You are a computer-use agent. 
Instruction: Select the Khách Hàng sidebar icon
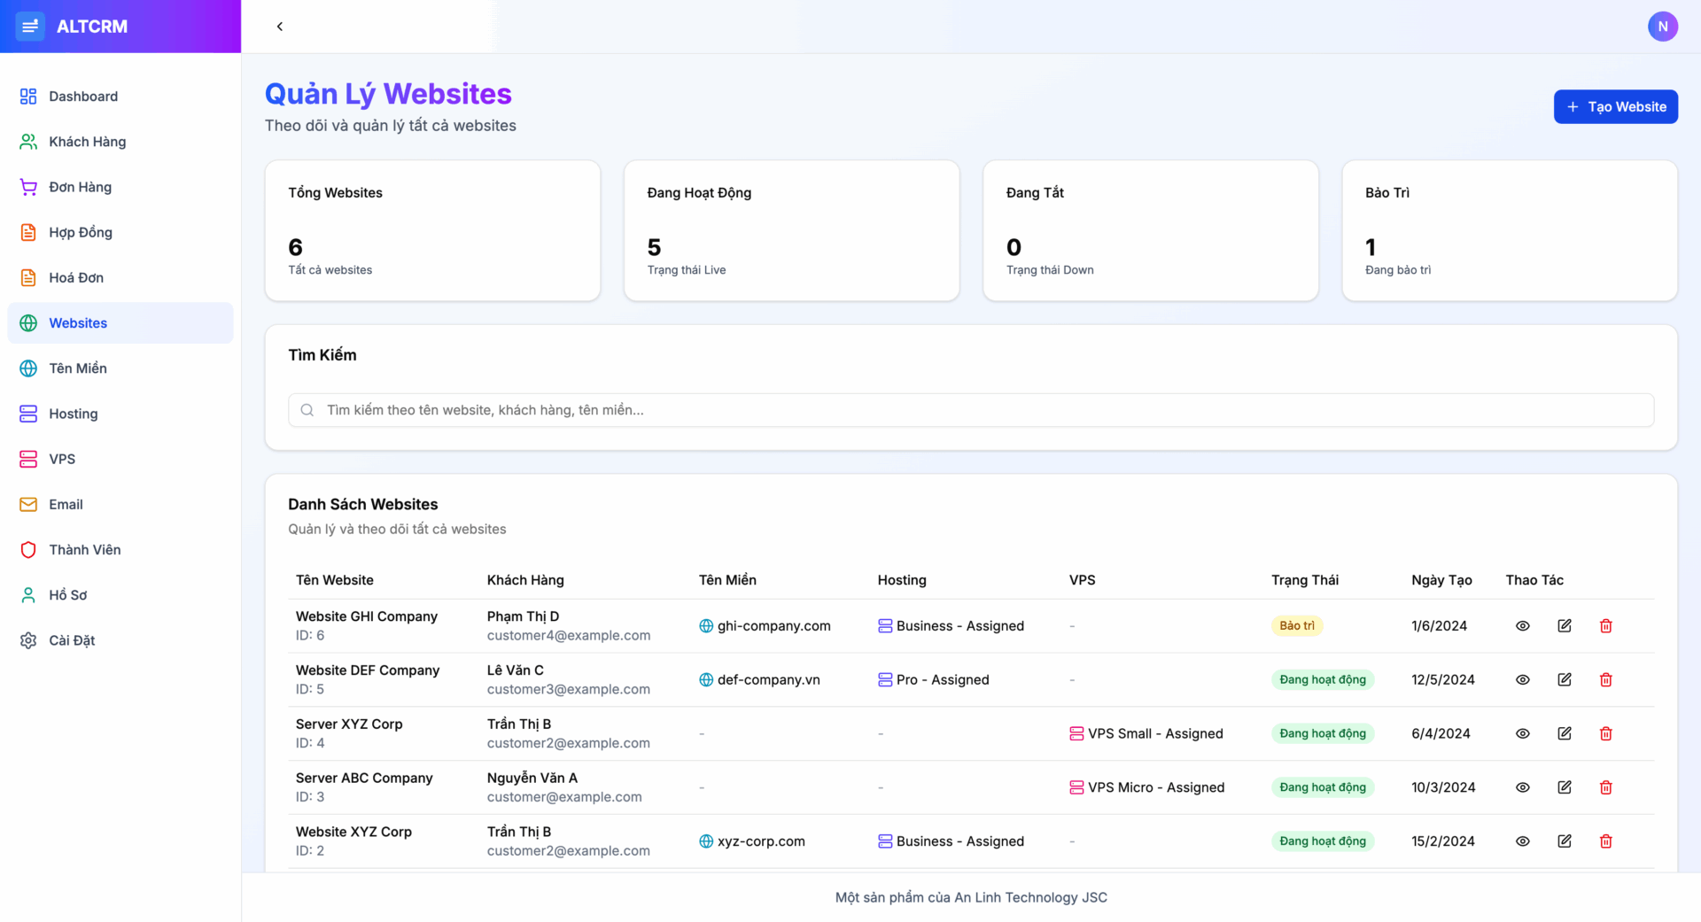tap(27, 141)
